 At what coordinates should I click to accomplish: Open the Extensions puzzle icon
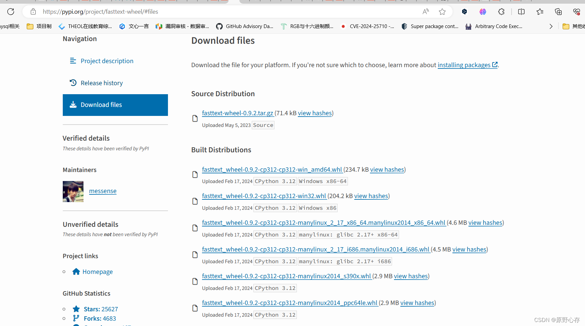pos(501,11)
